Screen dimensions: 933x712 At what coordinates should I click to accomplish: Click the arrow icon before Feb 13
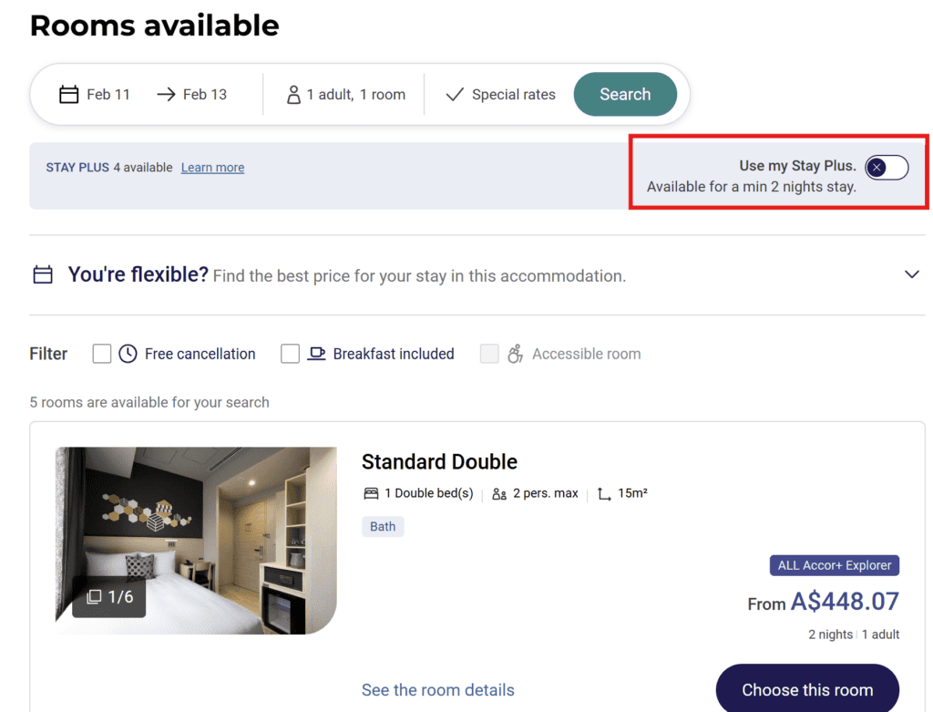166,94
